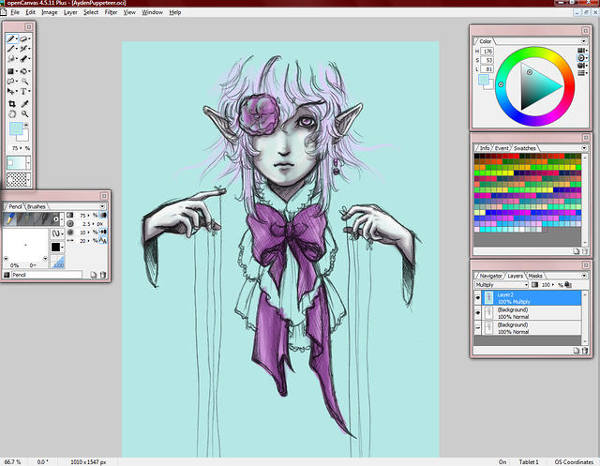The height and width of the screenshot is (466, 600).
Task: Toggle preserve opacity lock in Layers panel
Action: point(568,285)
